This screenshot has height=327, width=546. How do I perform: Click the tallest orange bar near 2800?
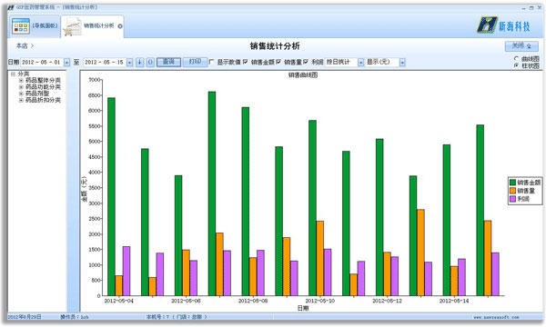(420, 253)
